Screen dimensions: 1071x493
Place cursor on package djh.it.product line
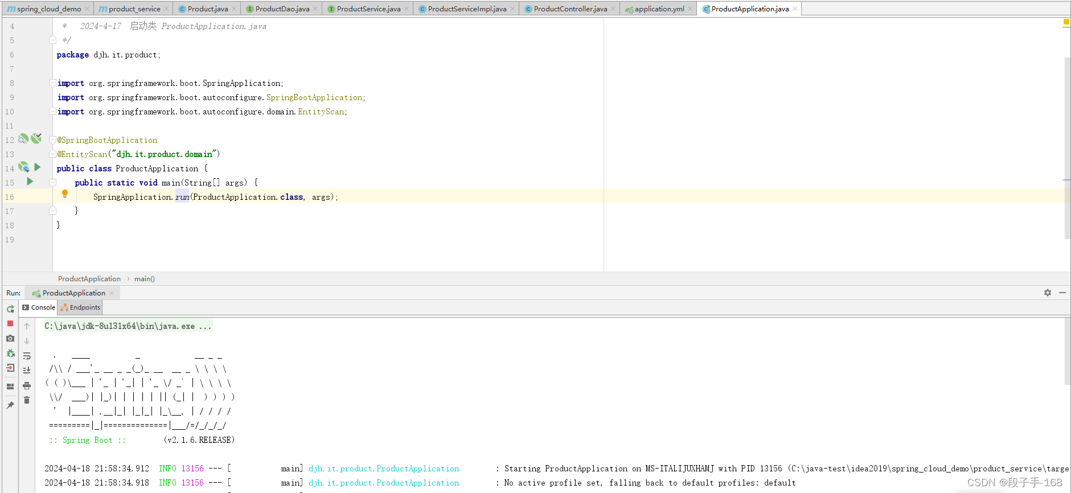[108, 55]
